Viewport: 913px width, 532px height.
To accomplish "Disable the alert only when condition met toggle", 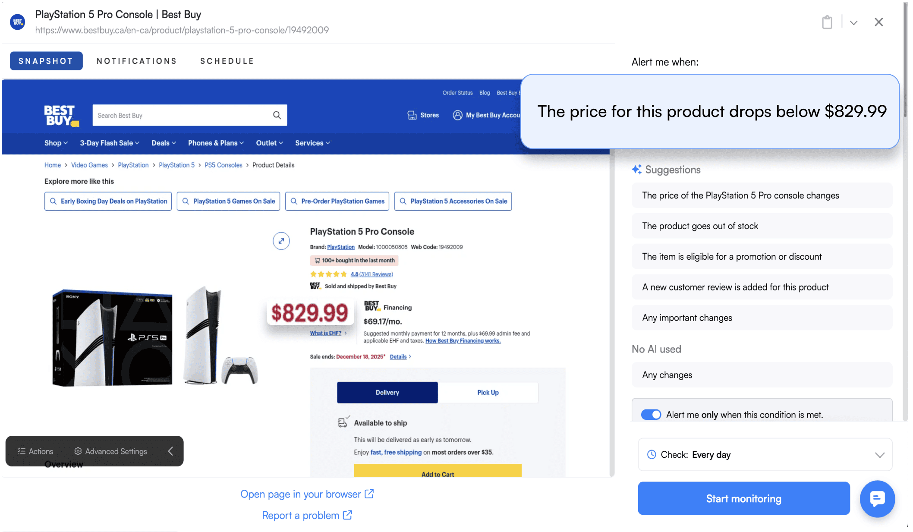I will 651,414.
